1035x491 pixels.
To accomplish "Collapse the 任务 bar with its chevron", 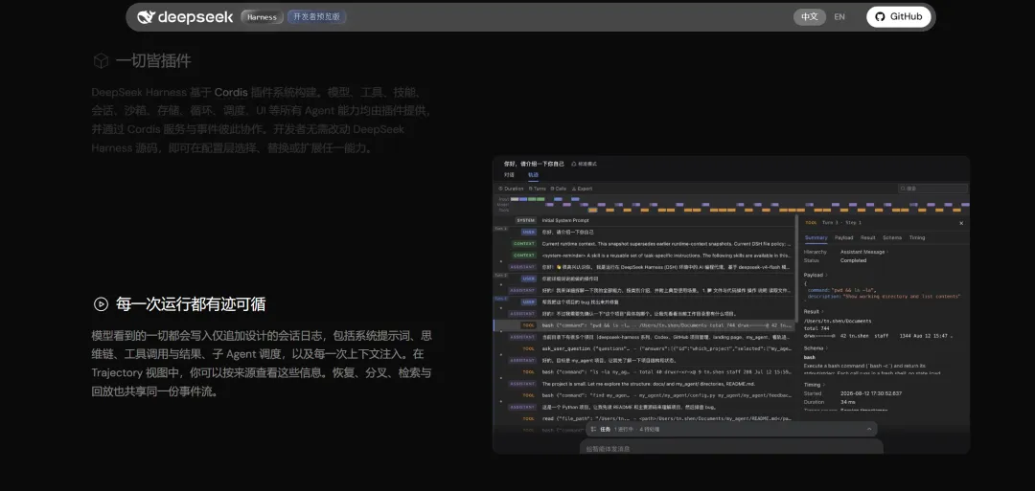I will click(869, 429).
